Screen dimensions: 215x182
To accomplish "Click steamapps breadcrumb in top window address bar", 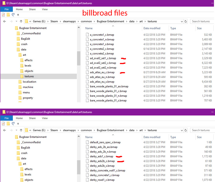I will coord(69,21).
